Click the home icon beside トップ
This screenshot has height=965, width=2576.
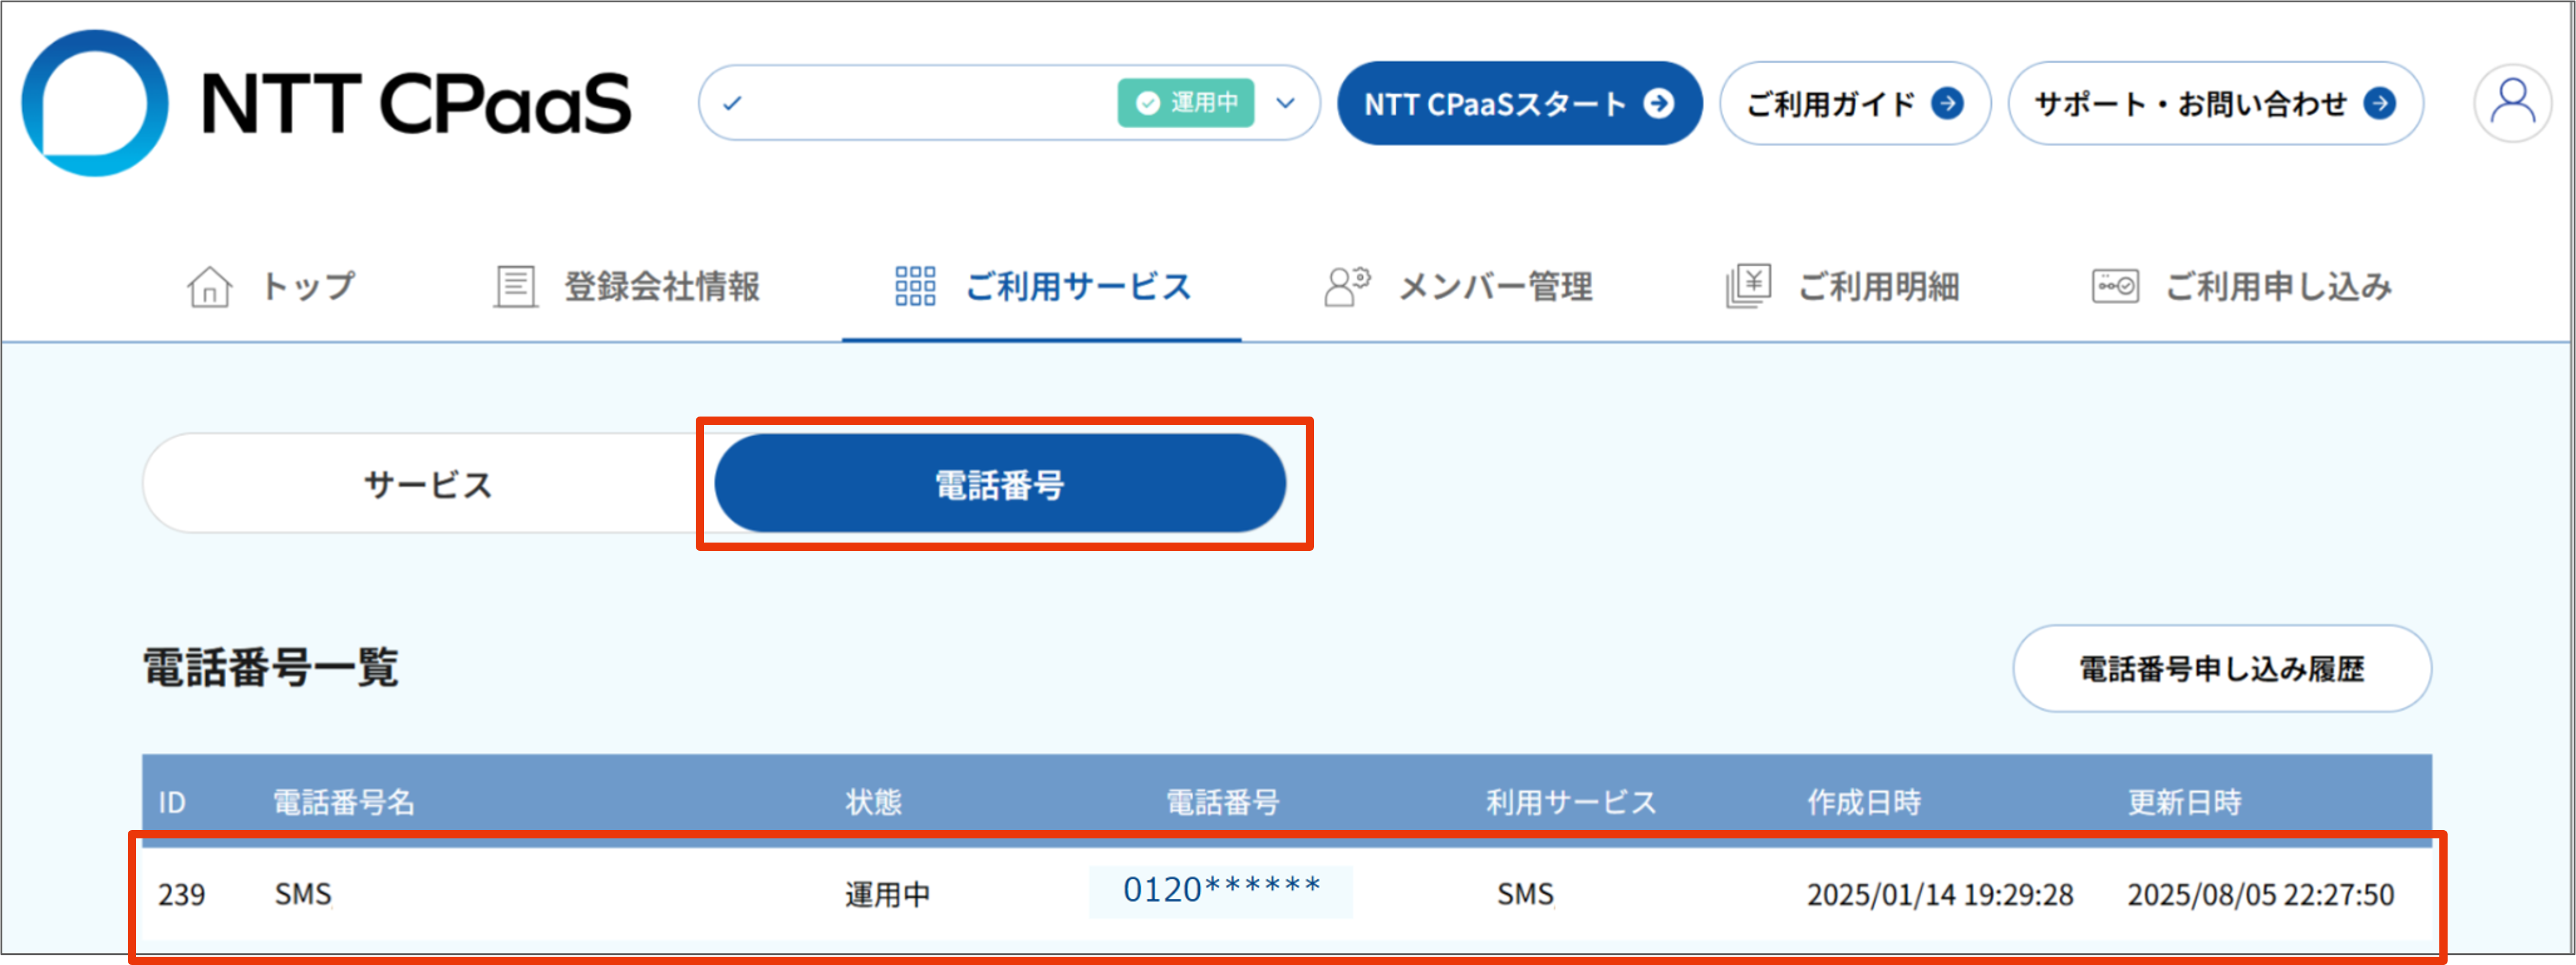[209, 287]
